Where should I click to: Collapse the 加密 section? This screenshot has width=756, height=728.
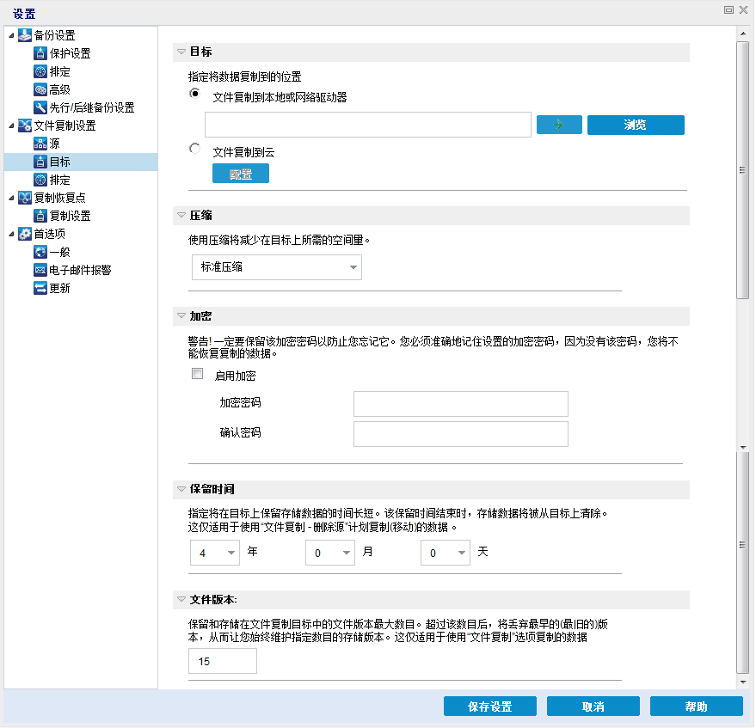181,316
